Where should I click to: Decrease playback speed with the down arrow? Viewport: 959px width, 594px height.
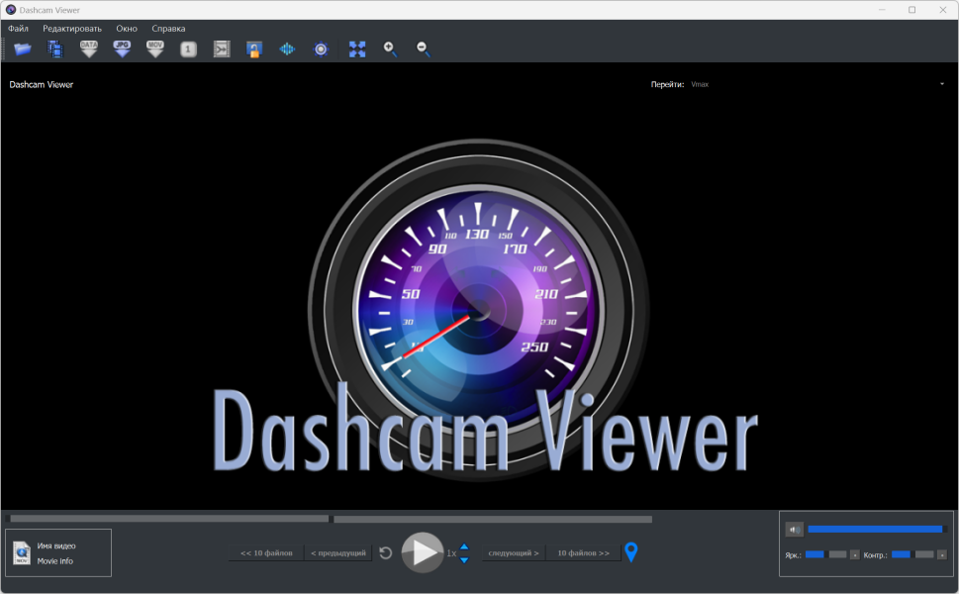(x=464, y=560)
